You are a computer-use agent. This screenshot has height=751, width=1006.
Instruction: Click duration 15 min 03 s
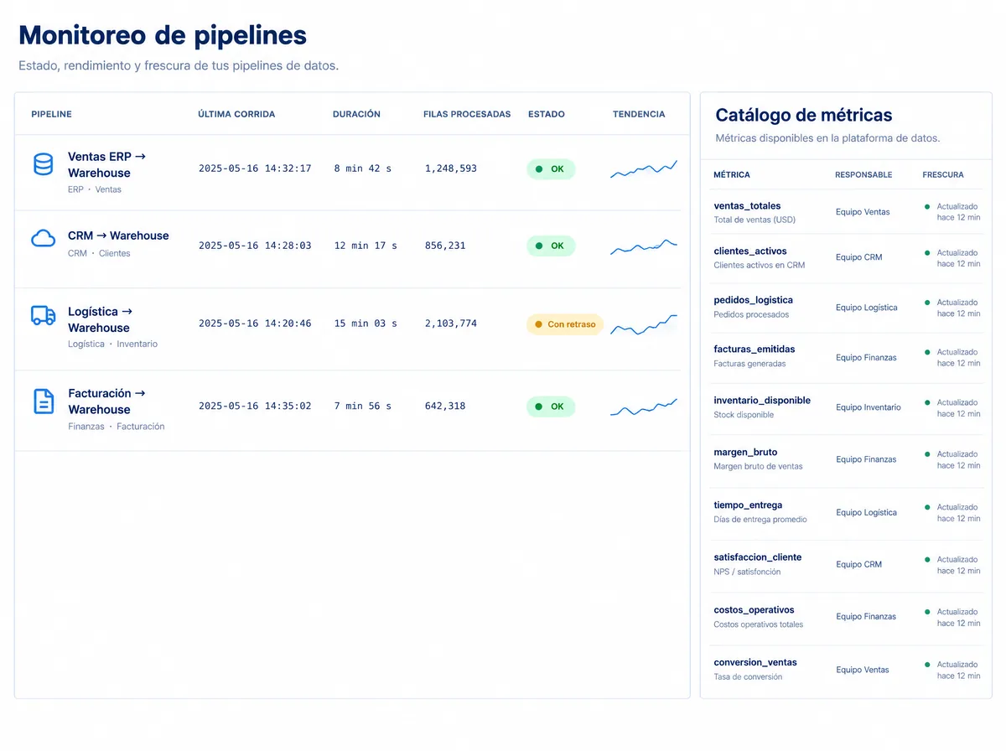click(x=366, y=324)
